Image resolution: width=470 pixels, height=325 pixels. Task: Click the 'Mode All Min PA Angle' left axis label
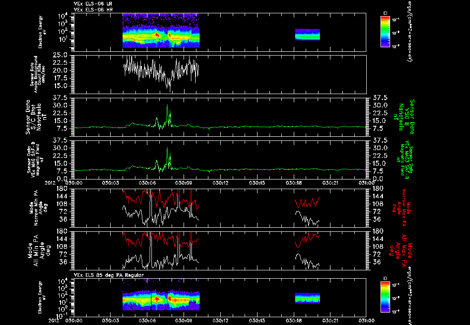pos(40,250)
